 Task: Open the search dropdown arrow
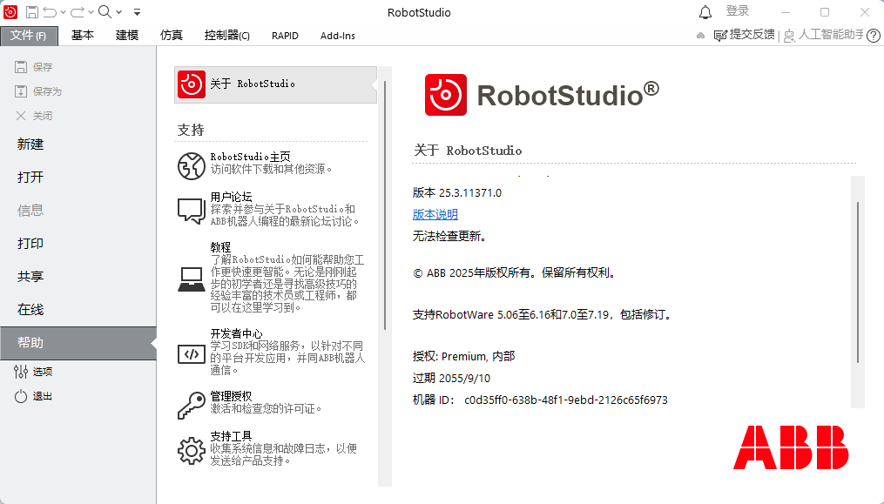pyautogui.click(x=119, y=12)
